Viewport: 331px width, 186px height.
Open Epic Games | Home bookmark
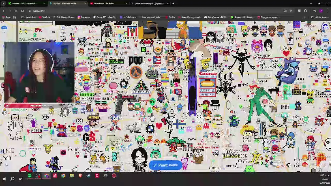pyautogui.click(x=64, y=17)
